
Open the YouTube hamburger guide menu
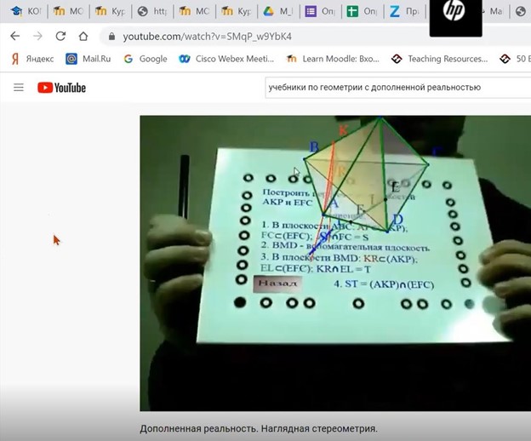tap(19, 88)
